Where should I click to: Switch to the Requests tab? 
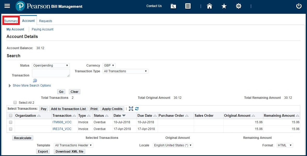[x=45, y=21]
